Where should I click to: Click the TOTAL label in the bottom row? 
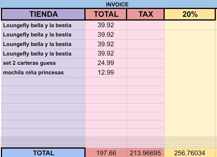[43, 153]
